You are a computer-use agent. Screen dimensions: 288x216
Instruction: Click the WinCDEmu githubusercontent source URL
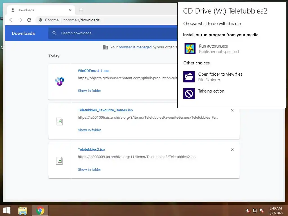click(x=128, y=78)
